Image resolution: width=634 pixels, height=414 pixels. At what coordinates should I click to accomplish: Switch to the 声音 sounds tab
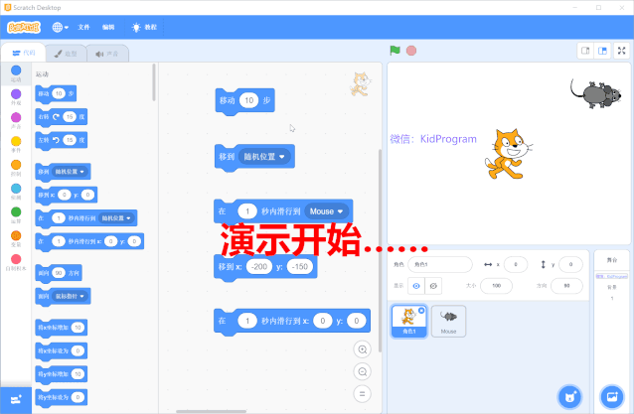click(107, 54)
